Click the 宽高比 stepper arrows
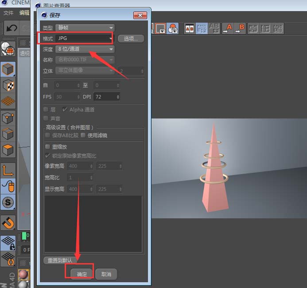Image resolution: width=307 pixels, height=288 pixels. pyautogui.click(x=91, y=178)
